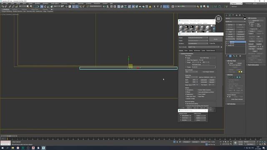
Task: Switch to Render Elements tab
Action: 211,50
